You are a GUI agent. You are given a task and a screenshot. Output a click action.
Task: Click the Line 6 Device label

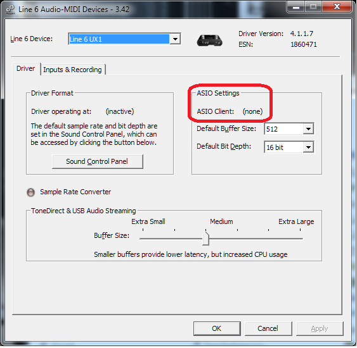point(32,39)
